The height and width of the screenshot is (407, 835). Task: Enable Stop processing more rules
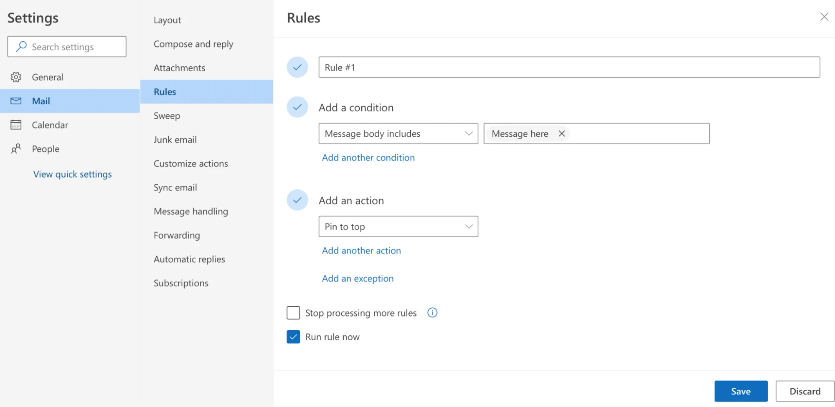pyautogui.click(x=293, y=313)
